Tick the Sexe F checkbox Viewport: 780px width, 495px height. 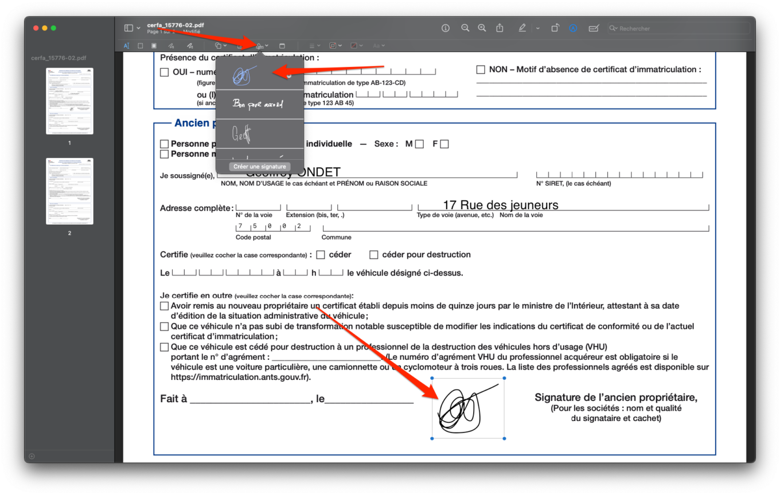point(444,144)
